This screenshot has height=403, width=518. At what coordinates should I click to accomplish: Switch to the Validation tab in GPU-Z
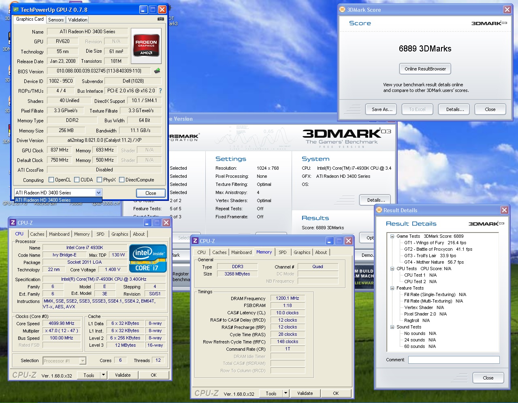pyautogui.click(x=78, y=19)
